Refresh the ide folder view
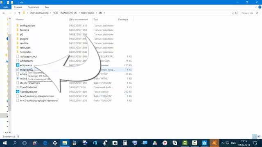Screen dimensions: 262x147 click(x=236, y=13)
